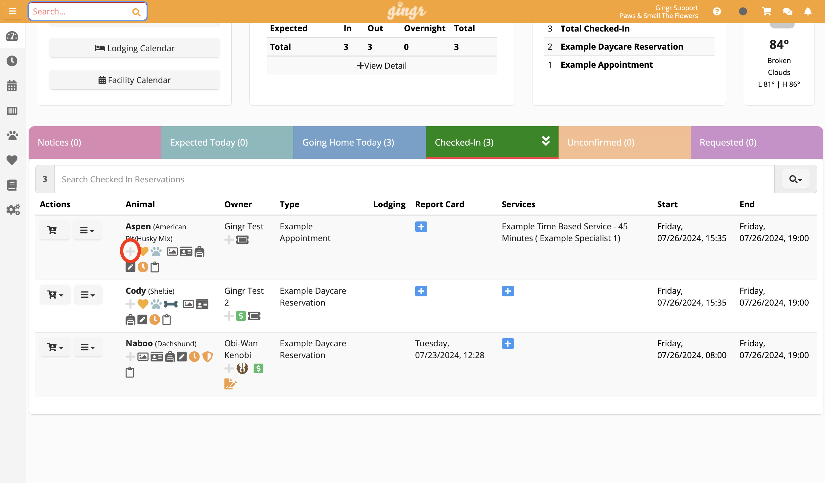825x483 pixels.
Task: Open the reservation search options dropdown
Action: [x=795, y=179]
